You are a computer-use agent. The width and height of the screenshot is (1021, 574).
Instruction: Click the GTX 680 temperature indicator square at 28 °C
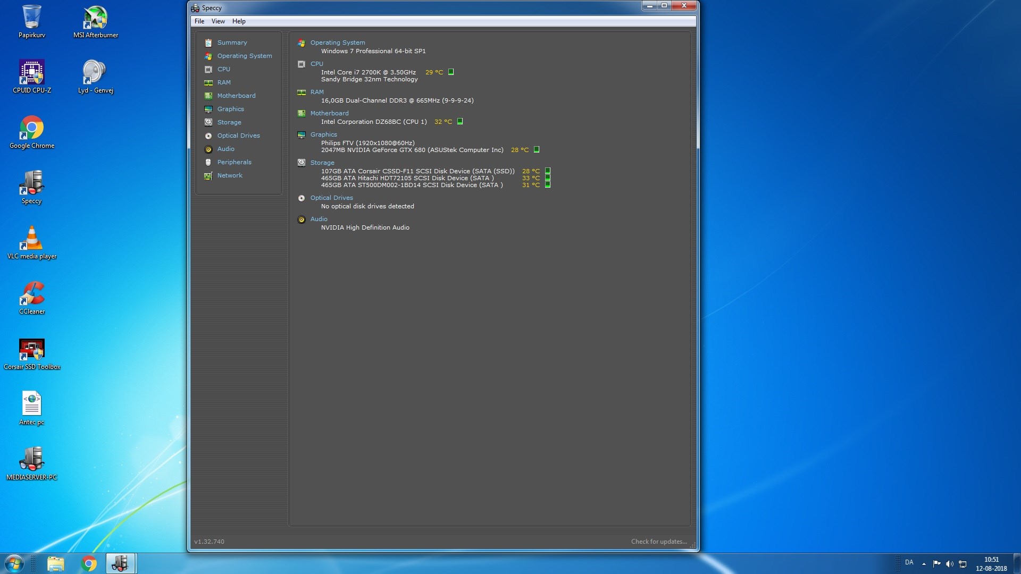click(537, 149)
